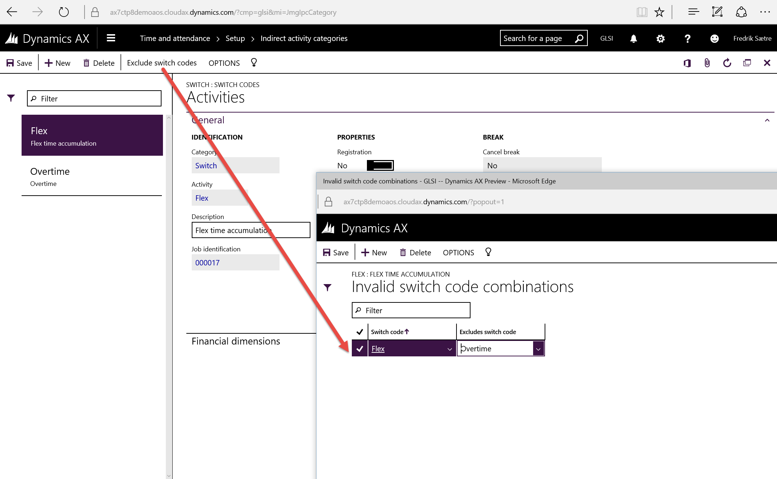Click Exclude switch codes menu item
The height and width of the screenshot is (479, 777).
(162, 63)
